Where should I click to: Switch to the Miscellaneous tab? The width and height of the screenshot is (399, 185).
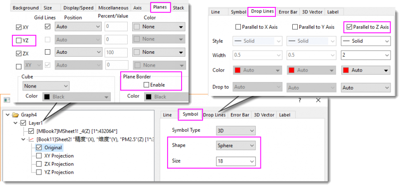pos(114,8)
